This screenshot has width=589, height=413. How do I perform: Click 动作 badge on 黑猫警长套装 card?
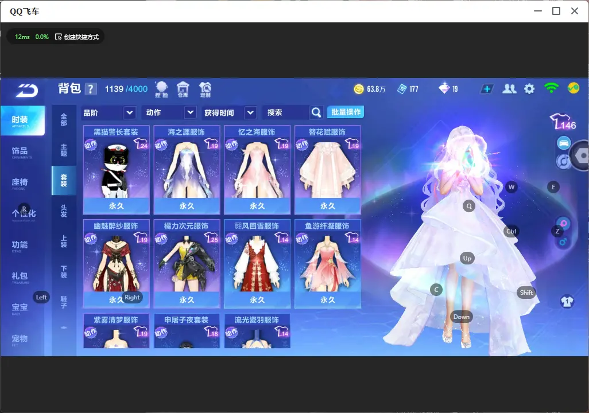tap(91, 145)
